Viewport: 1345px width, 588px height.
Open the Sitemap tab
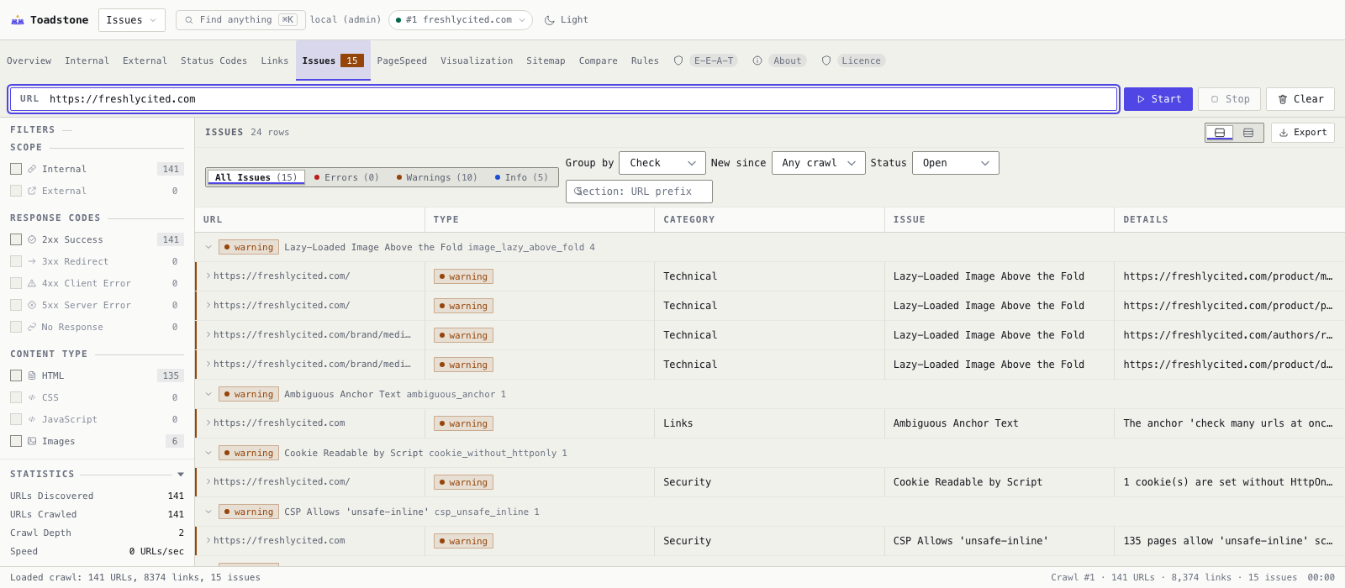pos(546,60)
